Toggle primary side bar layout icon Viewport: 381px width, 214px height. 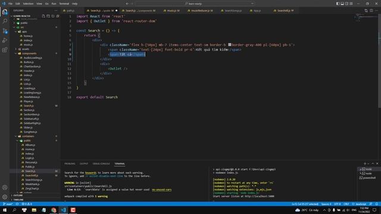click(338, 4)
